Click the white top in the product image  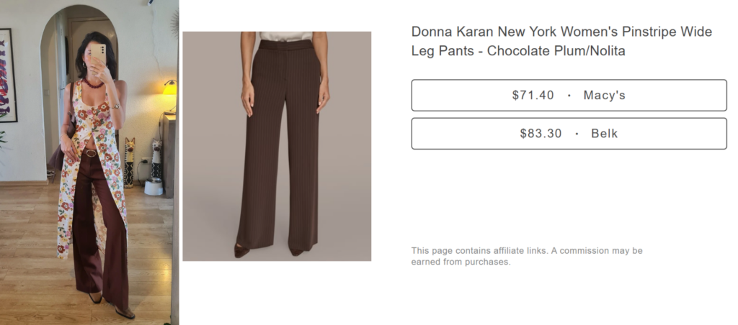pyautogui.click(x=285, y=35)
